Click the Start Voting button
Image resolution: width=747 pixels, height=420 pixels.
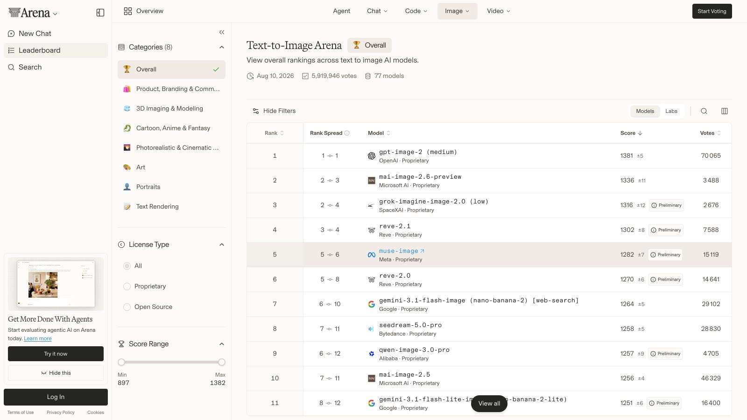(712, 11)
